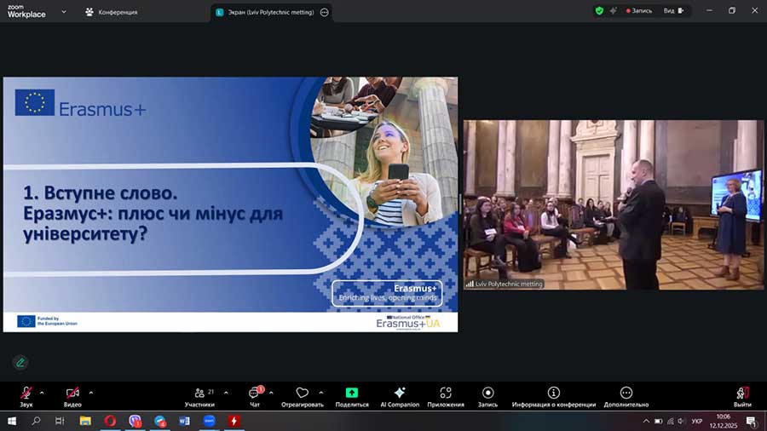Click the green encryption shield icon
This screenshot has height=431, width=767.
599,11
